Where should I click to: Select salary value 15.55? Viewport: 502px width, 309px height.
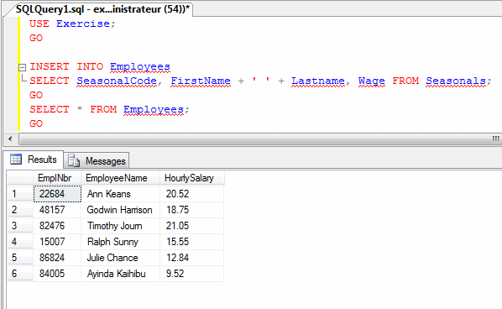coord(191,242)
